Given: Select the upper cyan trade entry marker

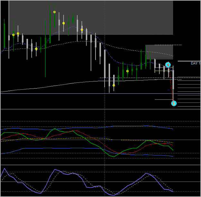Looking at the screenshot, I should [x=168, y=65].
